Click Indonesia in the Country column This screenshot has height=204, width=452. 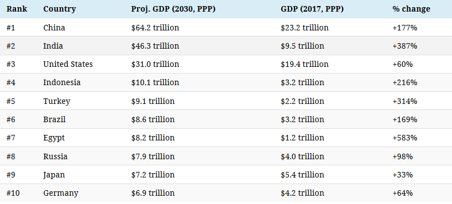pos(62,82)
